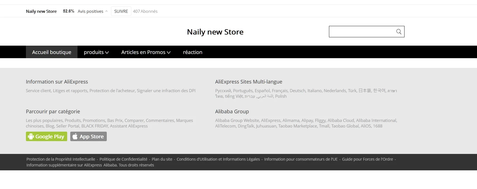Expand the Avis positives rating arrow

coord(106,11)
